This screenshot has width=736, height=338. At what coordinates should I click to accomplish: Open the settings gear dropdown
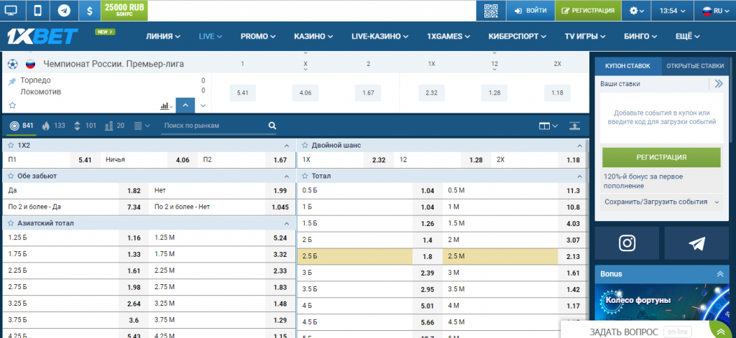click(x=636, y=11)
